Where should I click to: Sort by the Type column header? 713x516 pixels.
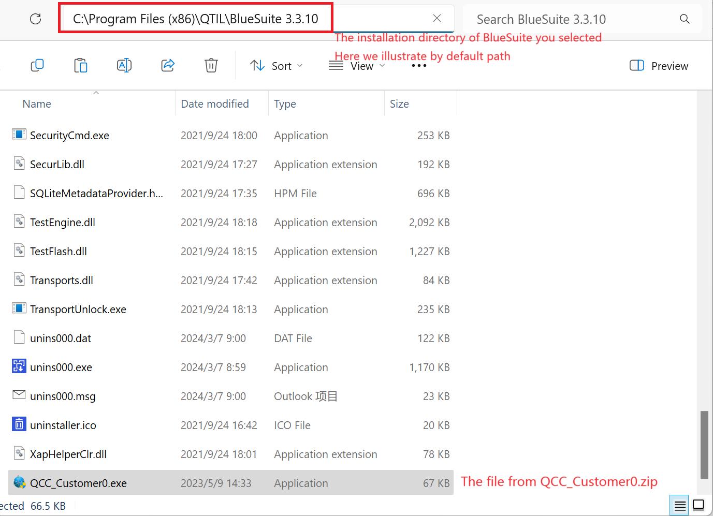pyautogui.click(x=285, y=104)
